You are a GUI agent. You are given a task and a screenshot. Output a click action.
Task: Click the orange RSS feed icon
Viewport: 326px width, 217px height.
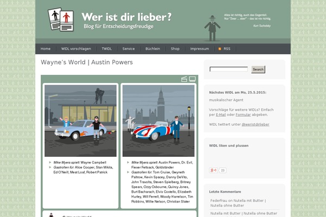tap(220, 49)
